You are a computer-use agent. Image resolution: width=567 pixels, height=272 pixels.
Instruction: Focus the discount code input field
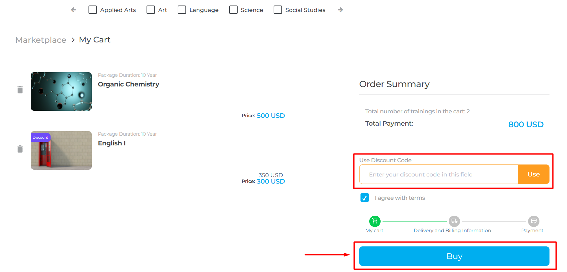[438, 174]
